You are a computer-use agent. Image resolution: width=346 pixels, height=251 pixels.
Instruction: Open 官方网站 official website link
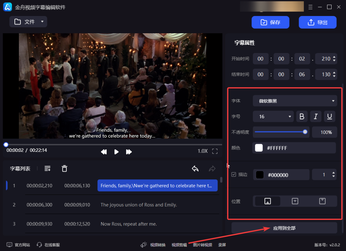22,245
